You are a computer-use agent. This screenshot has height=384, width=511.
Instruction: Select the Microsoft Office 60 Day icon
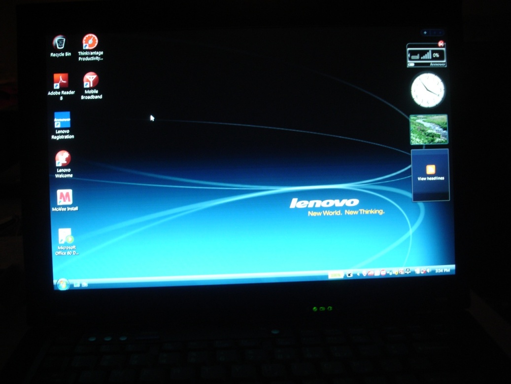[x=66, y=242]
